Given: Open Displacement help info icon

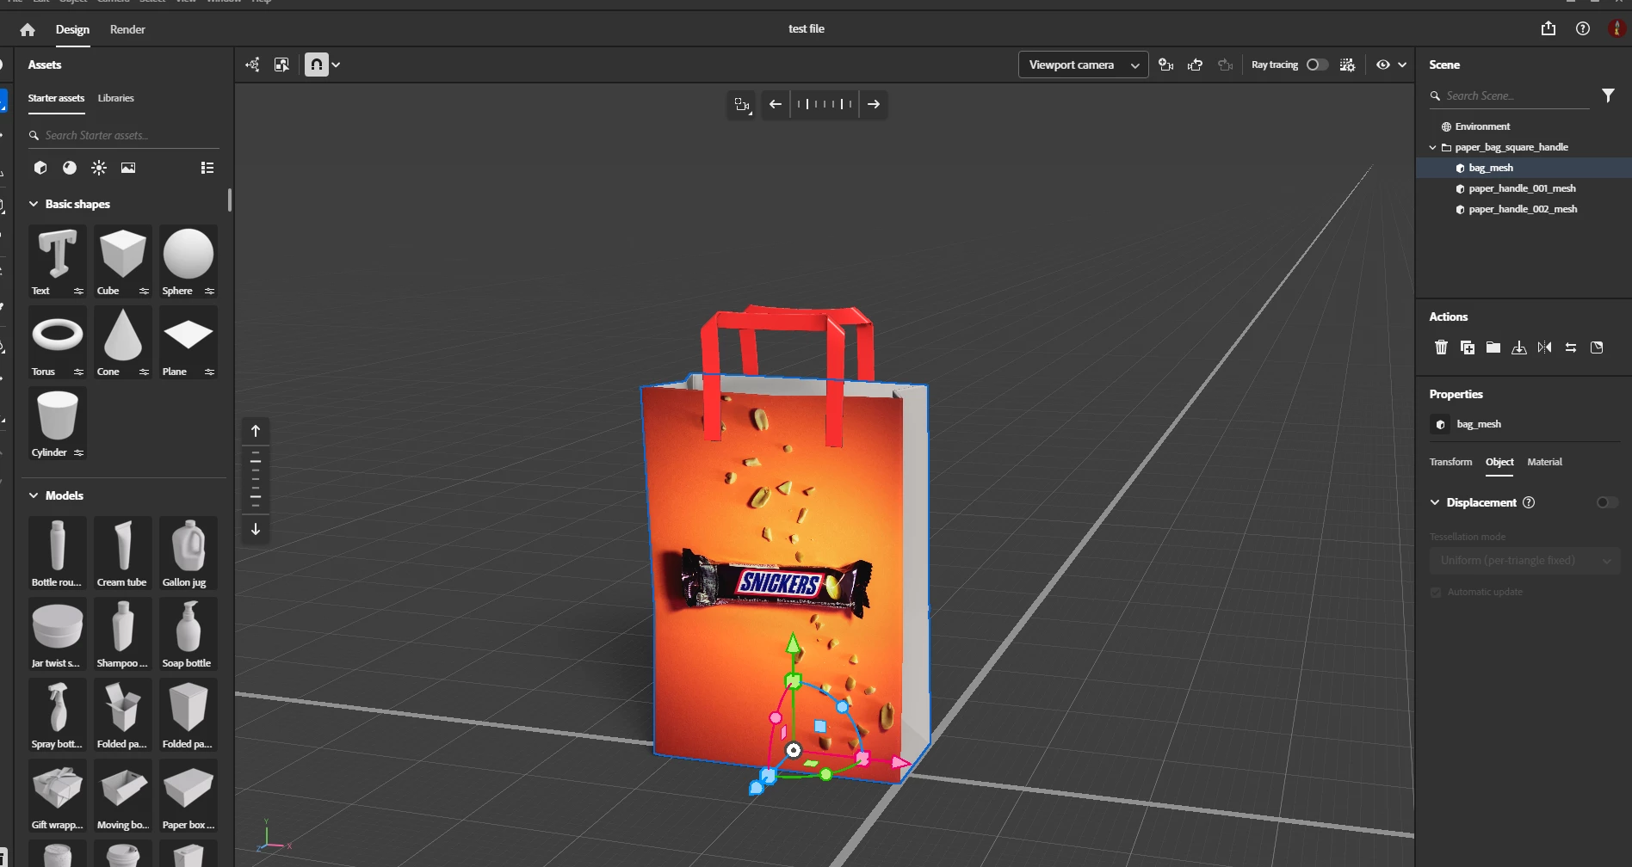Looking at the screenshot, I should (1529, 502).
